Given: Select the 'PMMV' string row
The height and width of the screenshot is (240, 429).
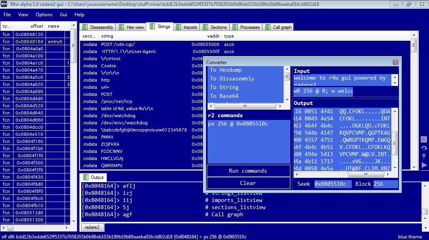Looking at the screenshot, I should [x=142, y=137].
